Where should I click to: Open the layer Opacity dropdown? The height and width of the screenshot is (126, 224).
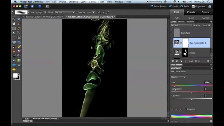[209, 26]
